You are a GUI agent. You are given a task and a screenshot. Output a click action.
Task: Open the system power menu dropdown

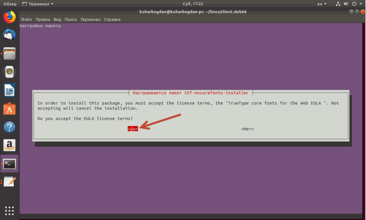point(357,4)
